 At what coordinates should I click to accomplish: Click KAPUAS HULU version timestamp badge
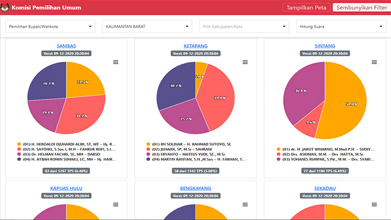click(66, 196)
